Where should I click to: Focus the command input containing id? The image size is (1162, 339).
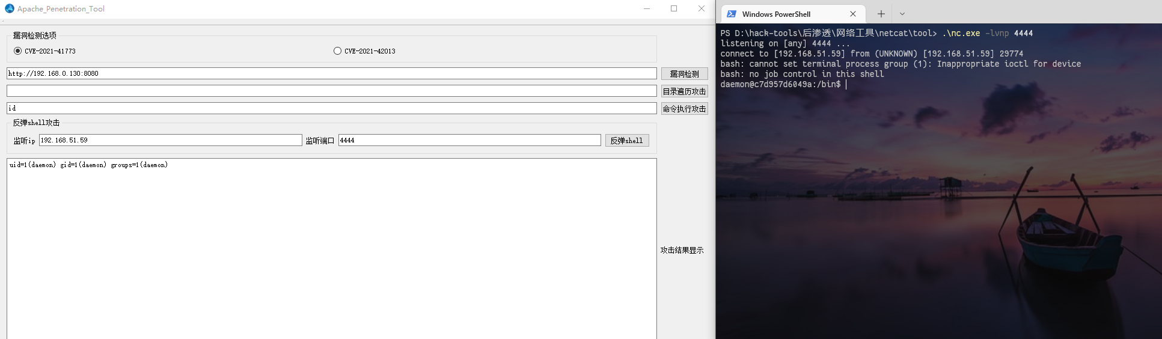click(x=332, y=108)
